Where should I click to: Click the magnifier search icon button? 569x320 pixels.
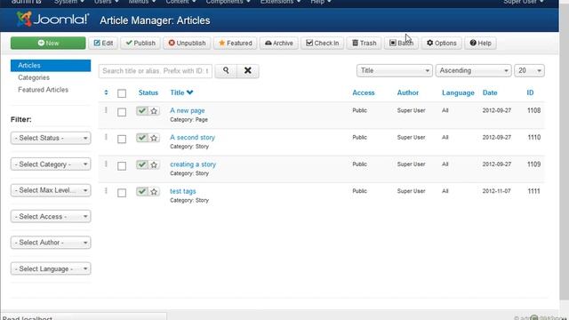(x=226, y=71)
